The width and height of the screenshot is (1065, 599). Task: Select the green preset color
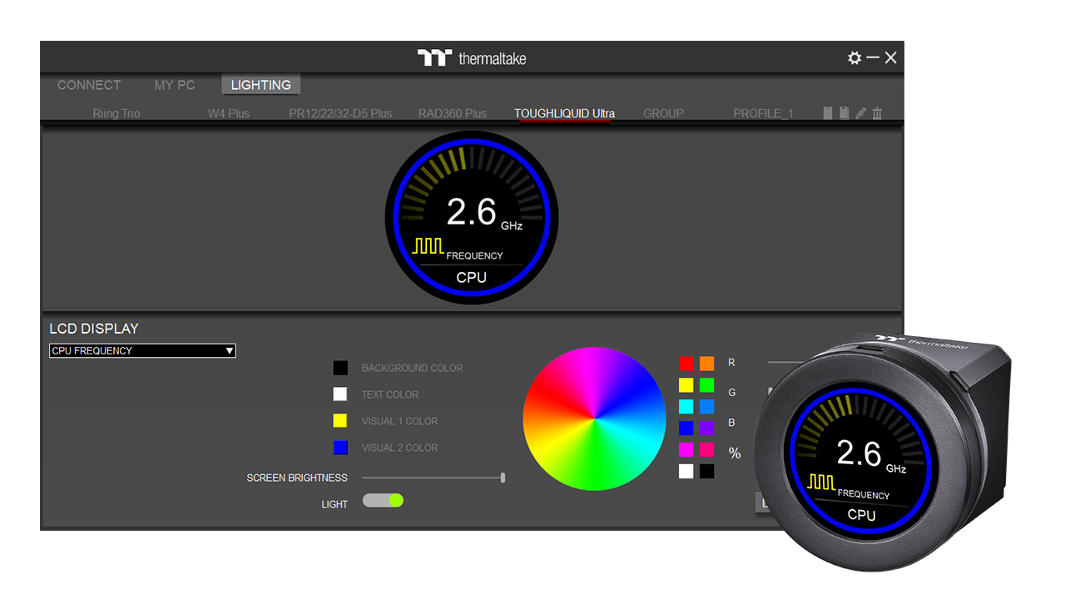click(x=706, y=384)
